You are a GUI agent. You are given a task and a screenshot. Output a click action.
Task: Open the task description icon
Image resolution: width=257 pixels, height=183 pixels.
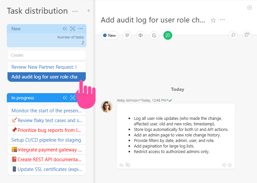coord(127,35)
